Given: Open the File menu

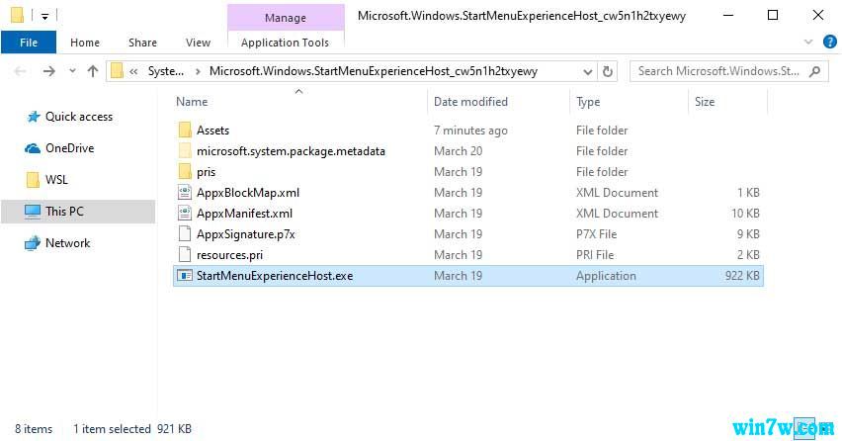Looking at the screenshot, I should (29, 43).
